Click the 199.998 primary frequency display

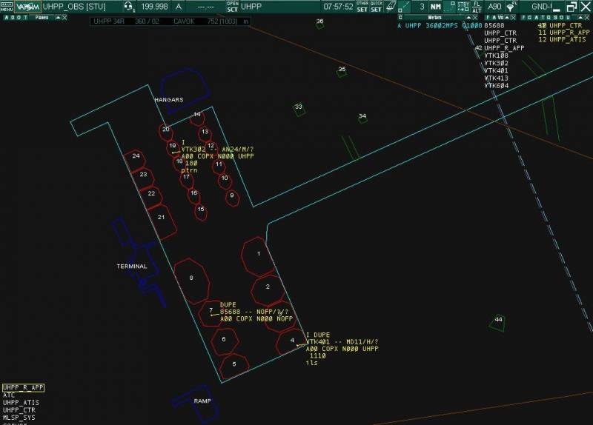[x=153, y=7]
